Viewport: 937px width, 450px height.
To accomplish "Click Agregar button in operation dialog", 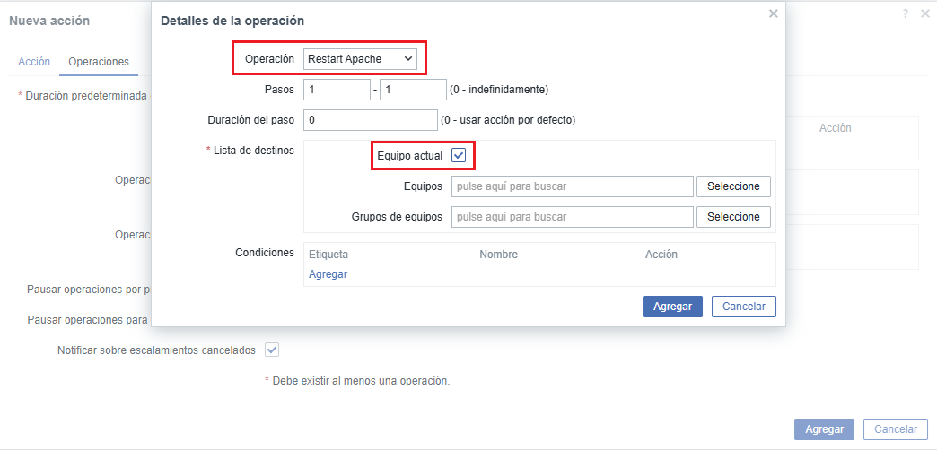I will click(x=672, y=306).
